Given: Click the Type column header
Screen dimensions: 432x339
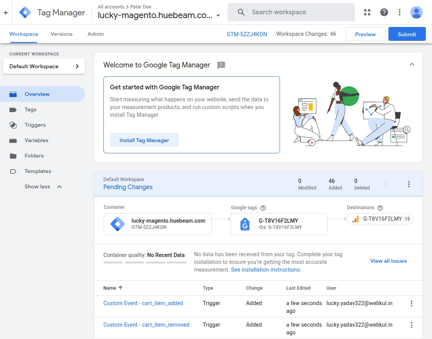Looking at the screenshot, I should pos(208,288).
